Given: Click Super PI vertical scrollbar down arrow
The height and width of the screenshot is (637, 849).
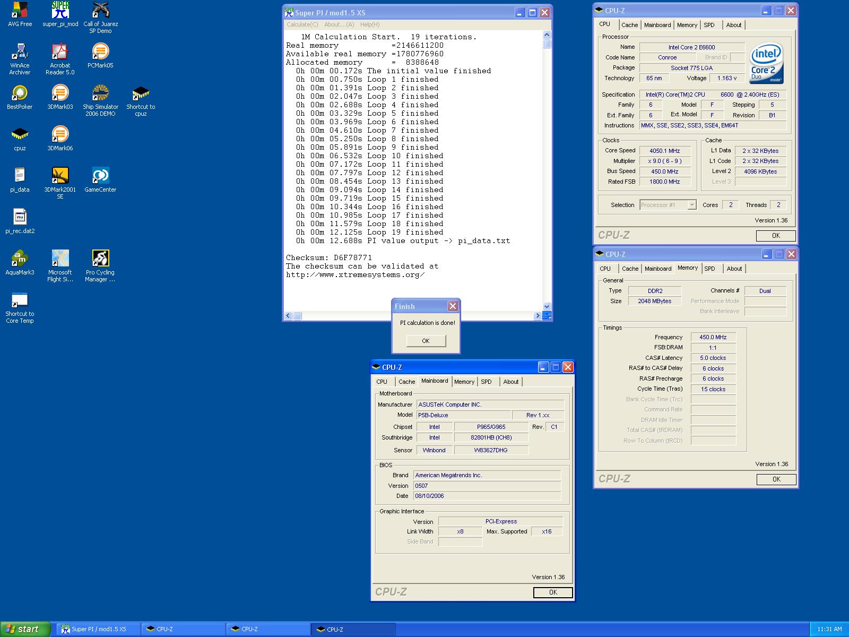Looking at the screenshot, I should [x=547, y=306].
